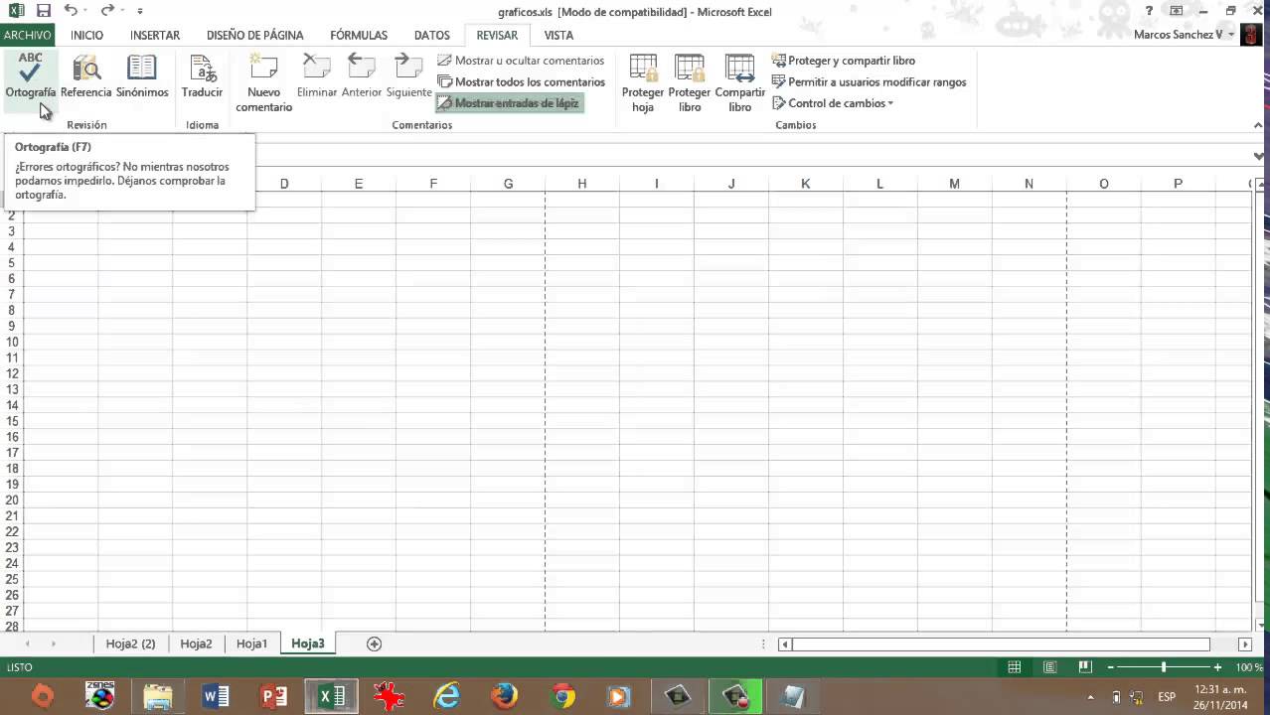
Task: Switch to the DATOS tab
Action: (432, 35)
